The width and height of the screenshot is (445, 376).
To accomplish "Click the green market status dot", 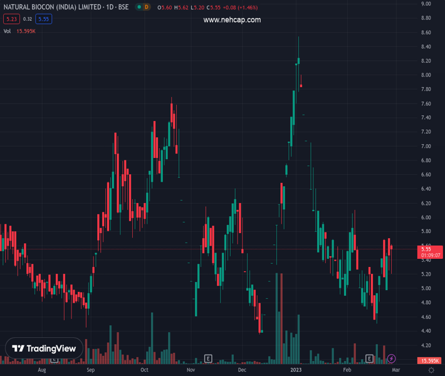I will point(137,7).
